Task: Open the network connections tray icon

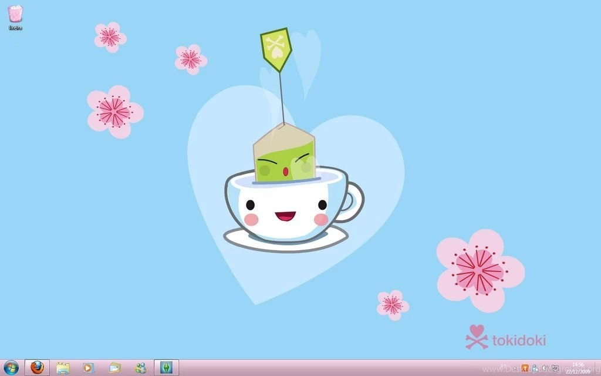Action: coord(555,368)
